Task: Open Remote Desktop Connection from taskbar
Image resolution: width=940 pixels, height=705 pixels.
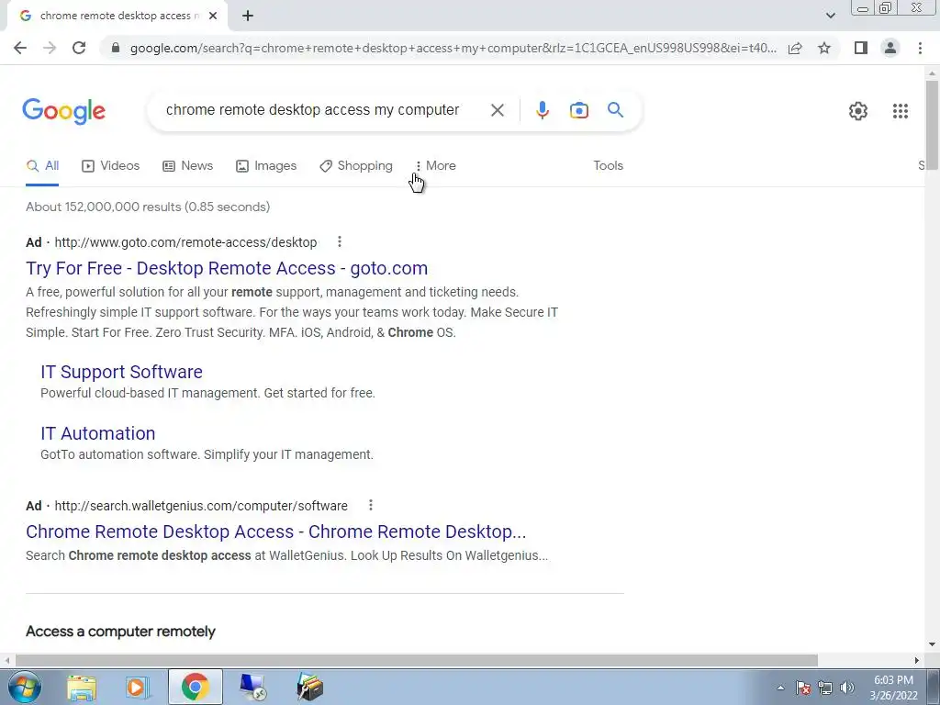Action: [x=252, y=687]
